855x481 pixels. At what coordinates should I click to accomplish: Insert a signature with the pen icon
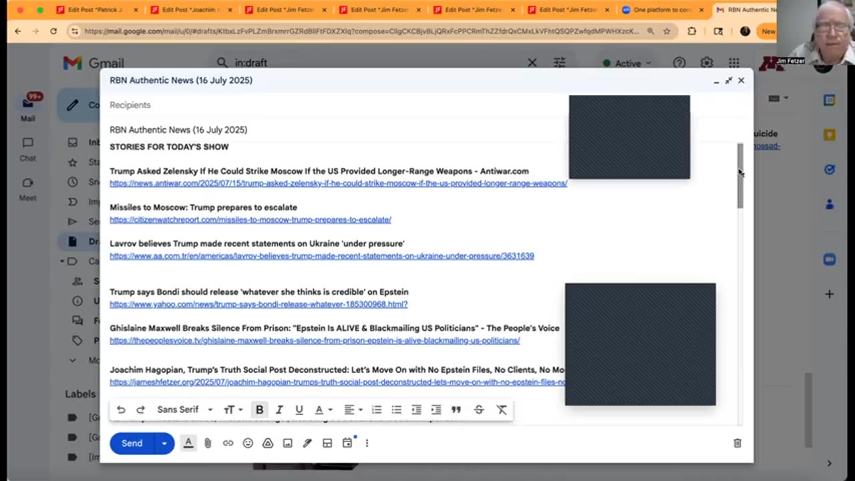(307, 443)
